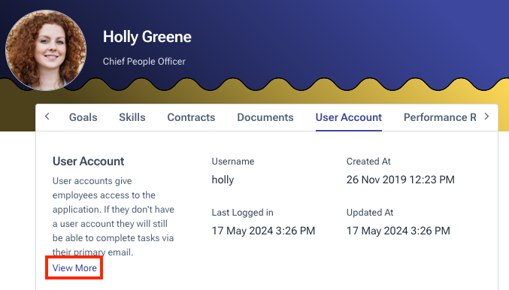Select the username value holly
The width and height of the screenshot is (509, 290).
(x=223, y=180)
